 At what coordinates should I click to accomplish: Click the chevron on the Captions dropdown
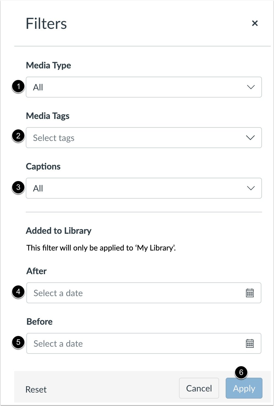click(x=250, y=188)
